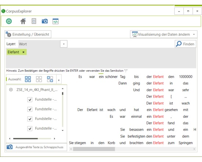Viewport: 202px width, 162px height.
Task: Click the tree horizontal scrollbar thumb
Action: pyautogui.click(x=25, y=138)
